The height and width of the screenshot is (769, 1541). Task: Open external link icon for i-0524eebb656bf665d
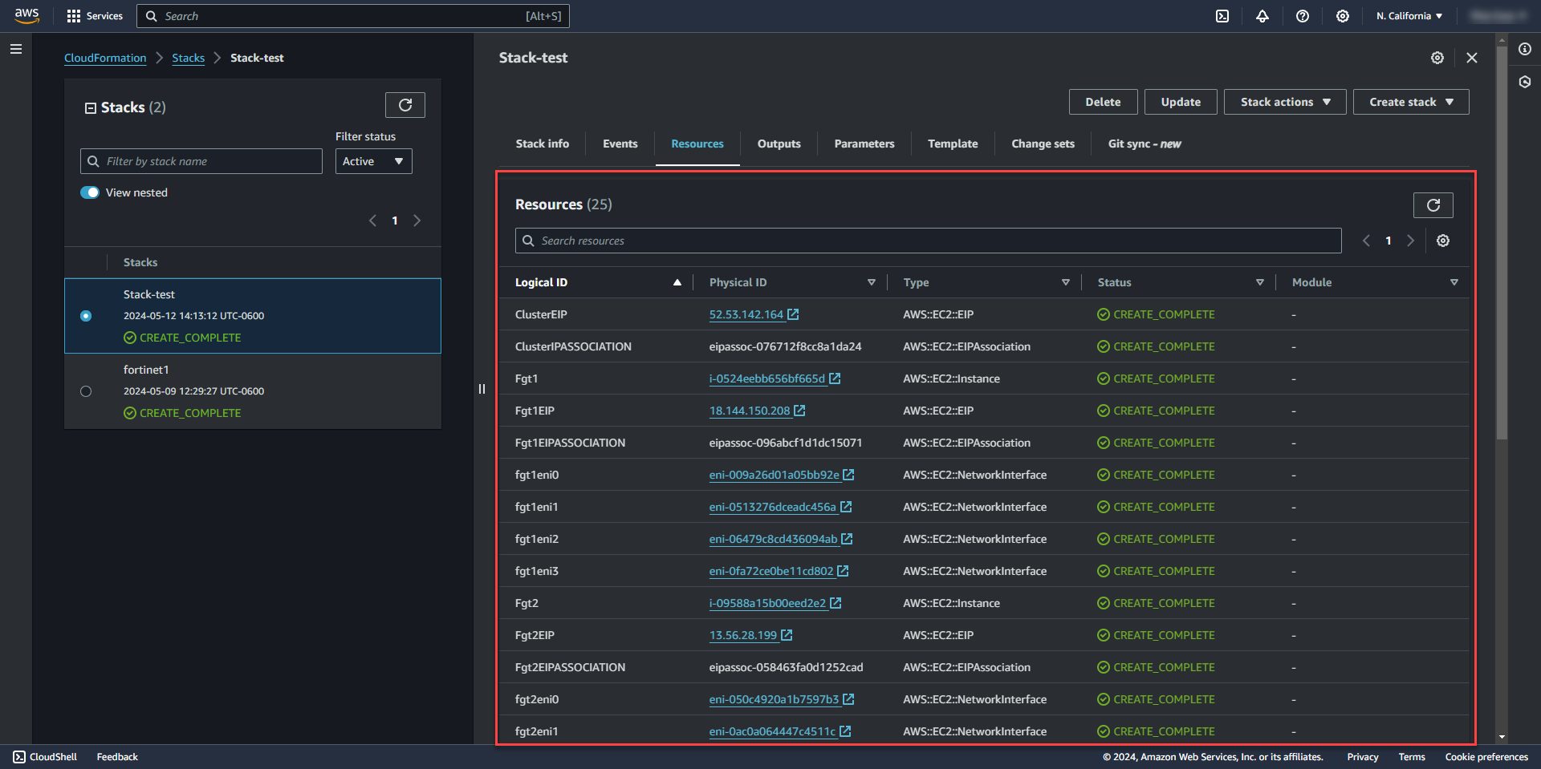(x=835, y=378)
